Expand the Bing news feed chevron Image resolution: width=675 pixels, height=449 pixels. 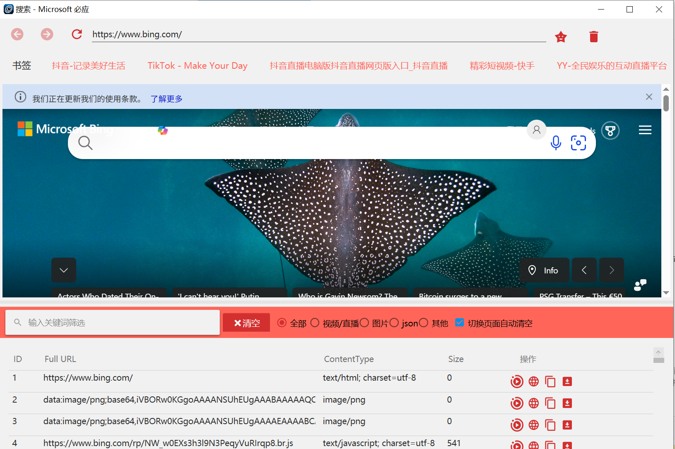click(64, 270)
